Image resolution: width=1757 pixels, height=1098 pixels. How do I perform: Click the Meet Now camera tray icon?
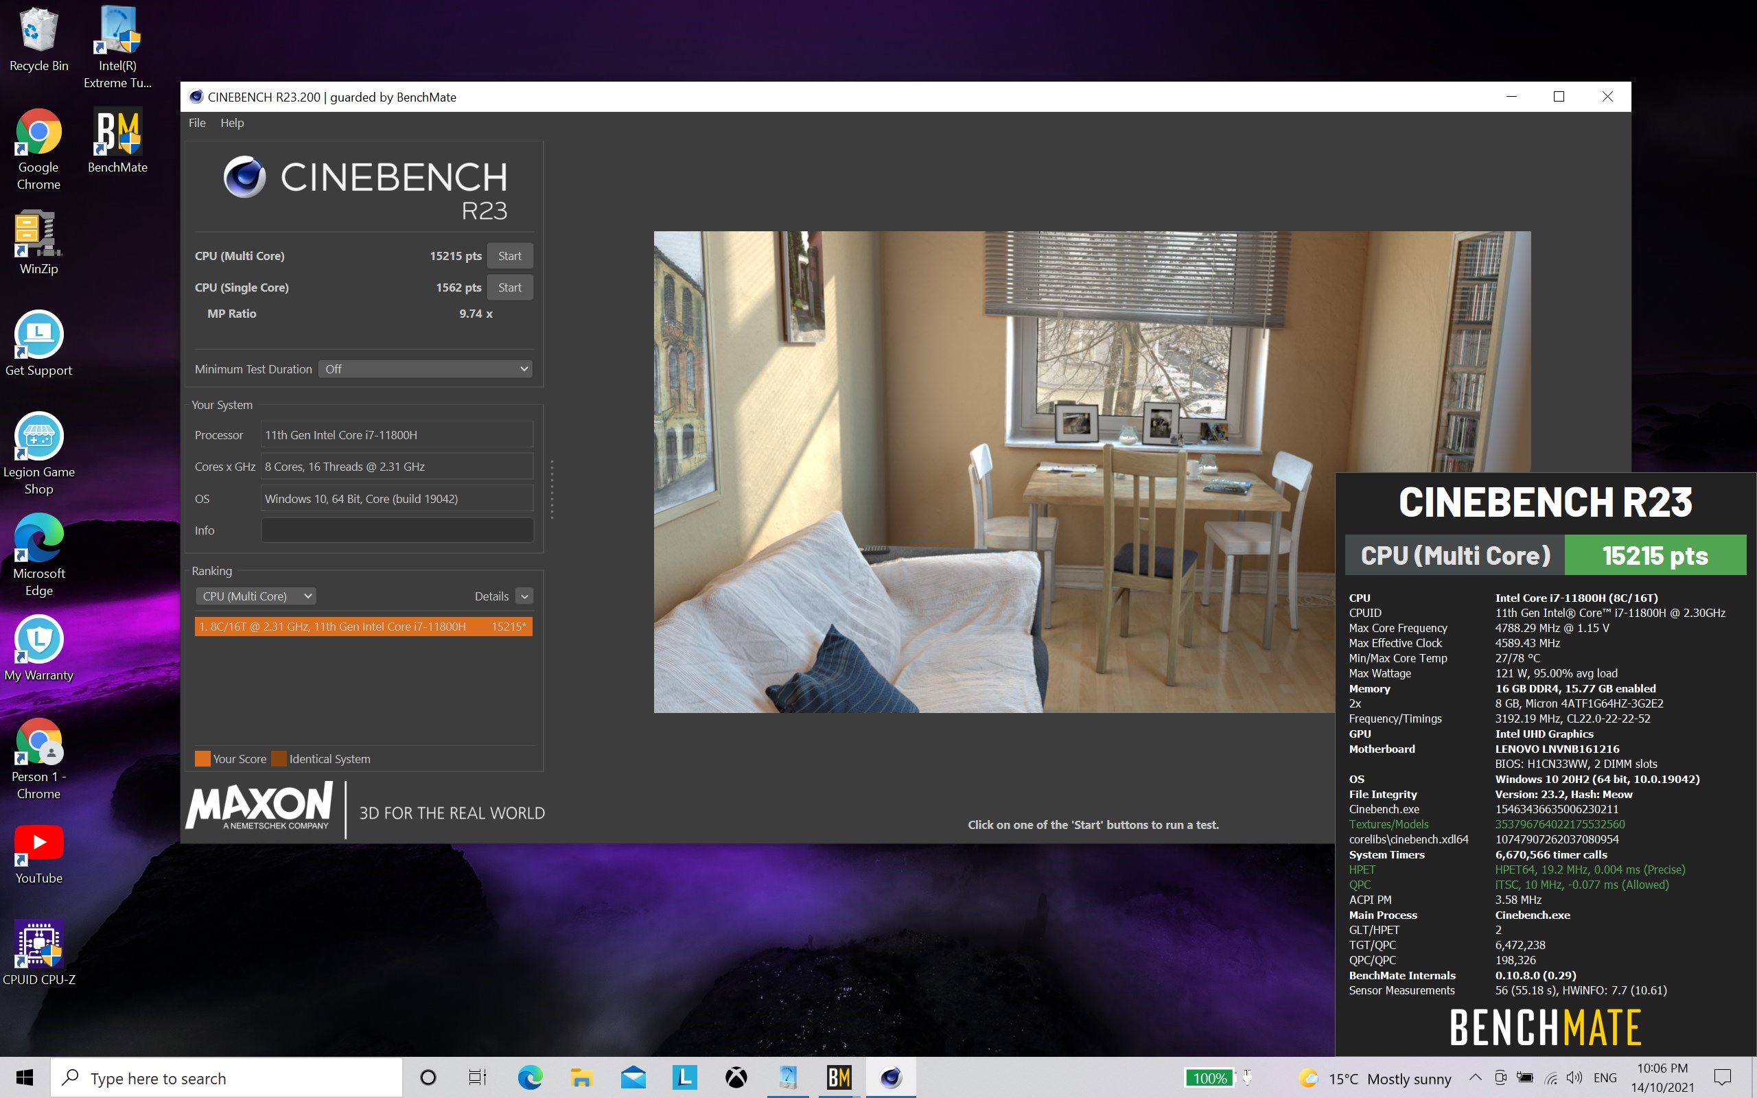click(1501, 1077)
